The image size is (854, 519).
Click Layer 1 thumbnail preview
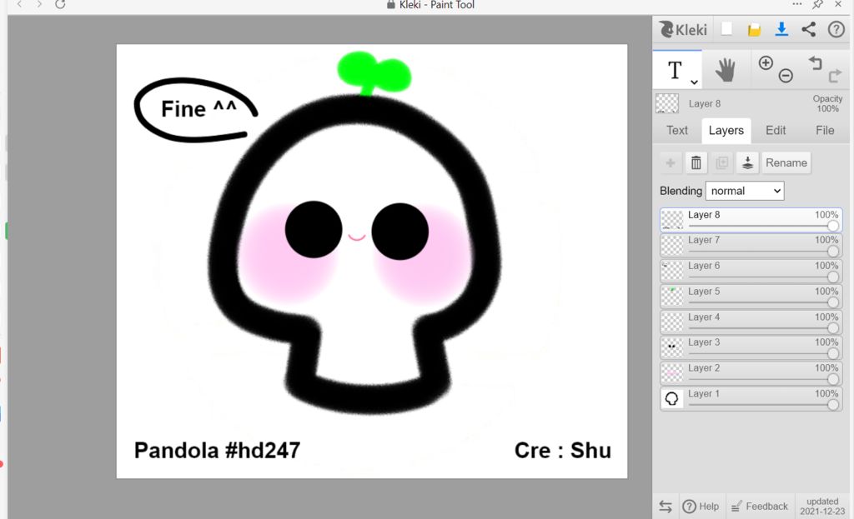click(x=671, y=399)
